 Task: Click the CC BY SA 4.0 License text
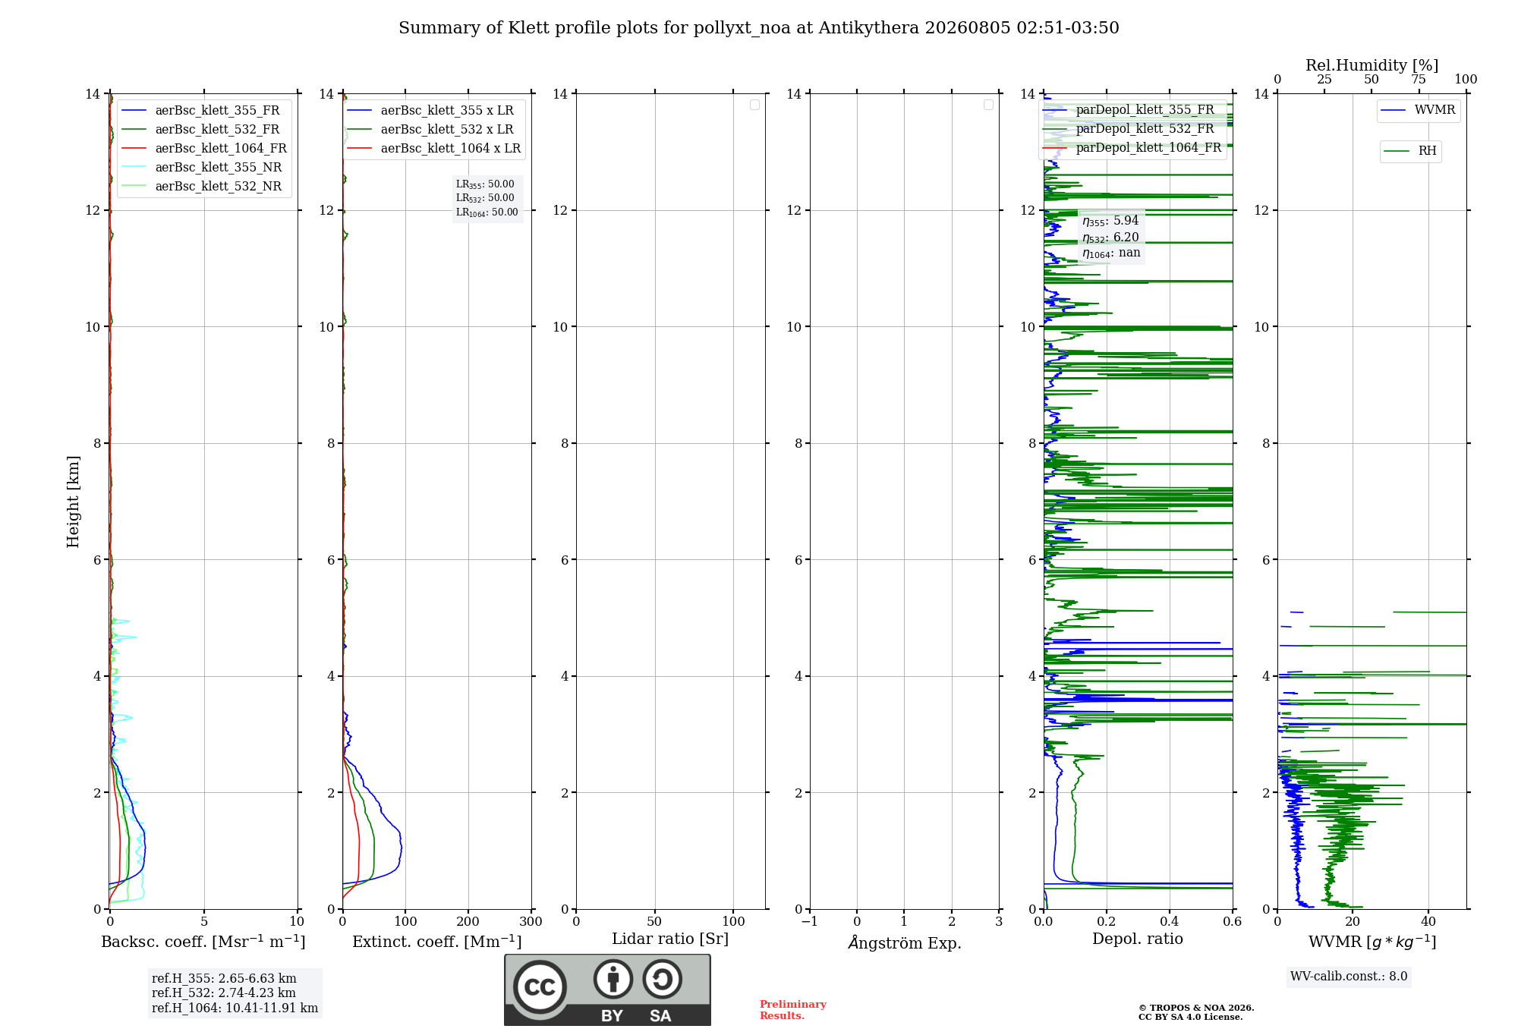click(1190, 1018)
